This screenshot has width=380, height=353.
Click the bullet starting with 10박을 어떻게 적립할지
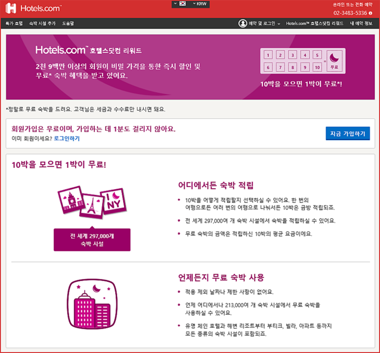pyautogui.click(x=260, y=204)
